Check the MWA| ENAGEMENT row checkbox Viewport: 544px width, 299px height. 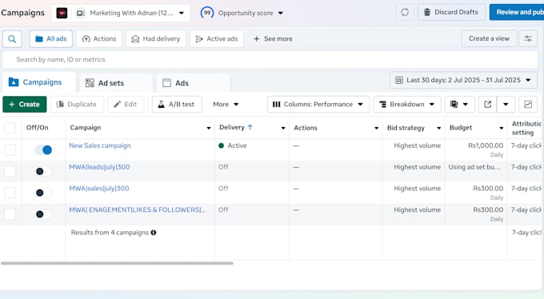tap(10, 214)
